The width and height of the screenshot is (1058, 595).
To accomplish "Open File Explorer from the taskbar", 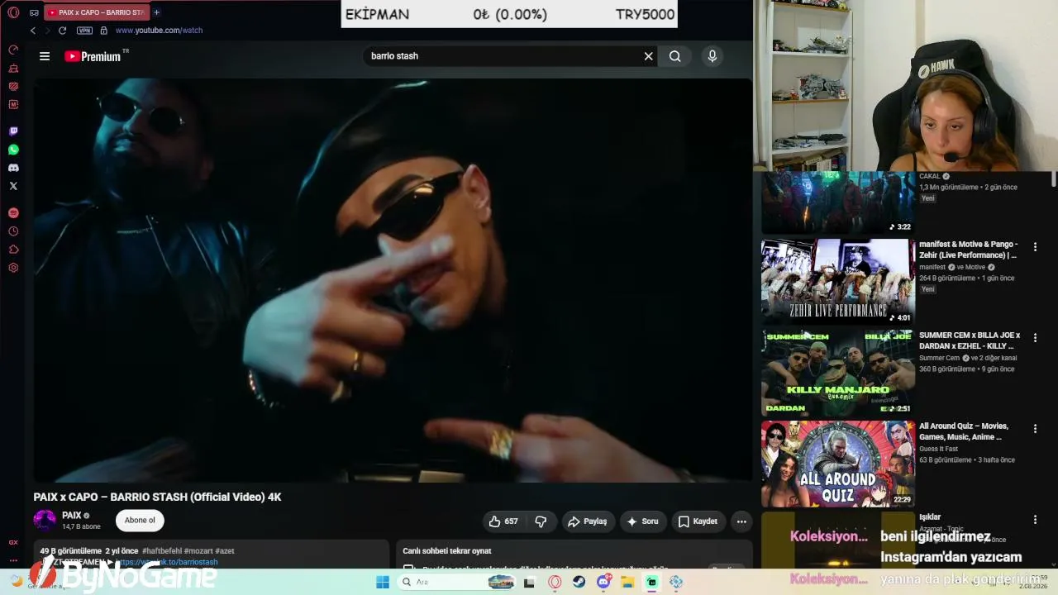I will click(628, 583).
